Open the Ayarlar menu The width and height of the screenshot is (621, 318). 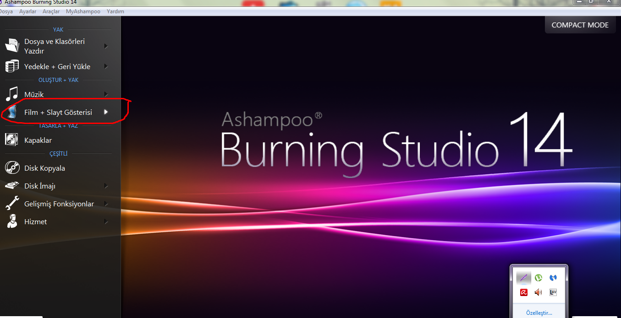(x=28, y=11)
